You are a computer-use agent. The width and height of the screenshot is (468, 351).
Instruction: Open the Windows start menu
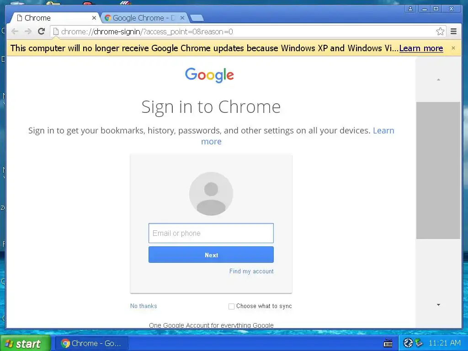tap(25, 344)
